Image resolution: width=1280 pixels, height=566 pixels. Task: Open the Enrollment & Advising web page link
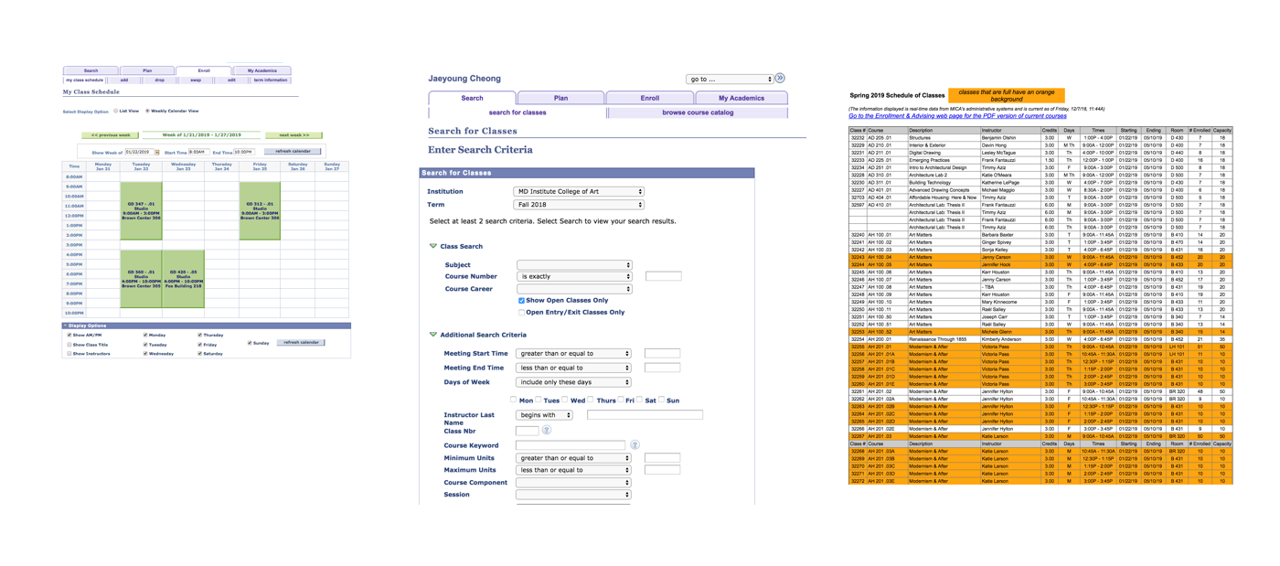(957, 116)
